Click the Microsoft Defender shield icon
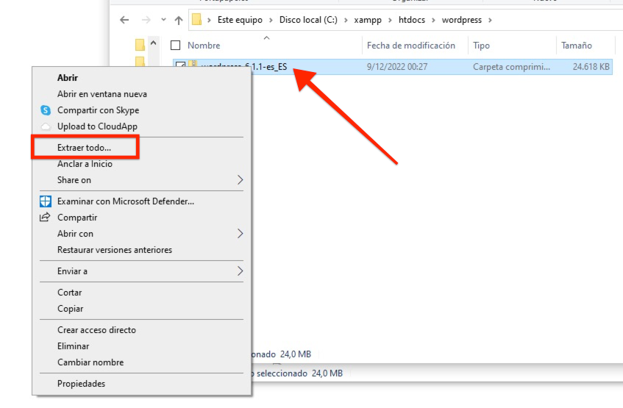The height and width of the screenshot is (408, 623). tap(46, 201)
